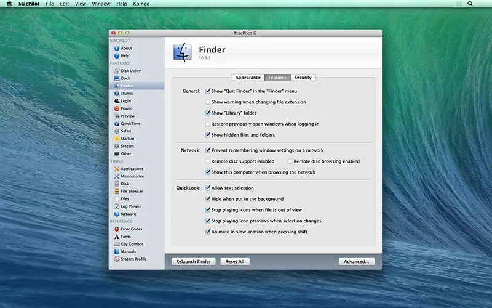Open the Help question mark icon
The width and height of the screenshot is (492, 308).
point(117,56)
